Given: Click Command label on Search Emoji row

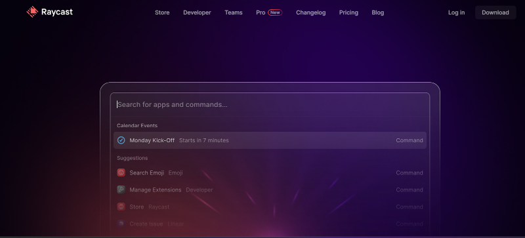Looking at the screenshot, I should coord(409,172).
